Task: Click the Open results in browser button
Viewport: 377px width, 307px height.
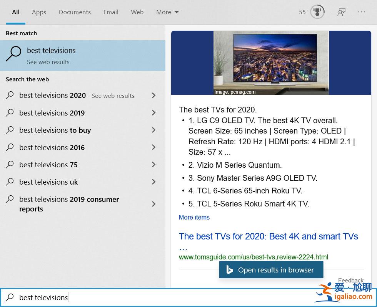Action: [x=271, y=270]
